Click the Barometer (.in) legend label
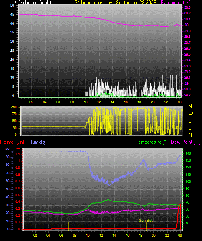This screenshot has width=202, height=241. pos(176,2)
